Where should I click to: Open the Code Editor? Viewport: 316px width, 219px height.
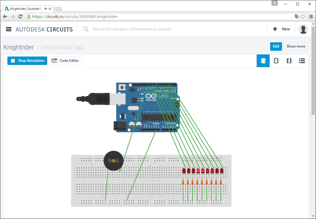65,60
